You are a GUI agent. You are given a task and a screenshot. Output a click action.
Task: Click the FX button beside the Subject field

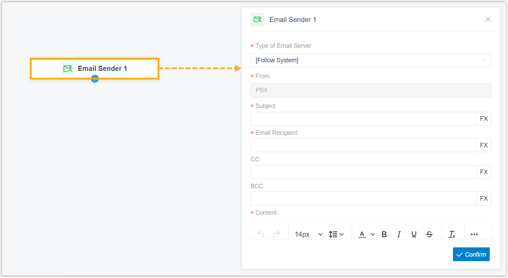(x=484, y=119)
